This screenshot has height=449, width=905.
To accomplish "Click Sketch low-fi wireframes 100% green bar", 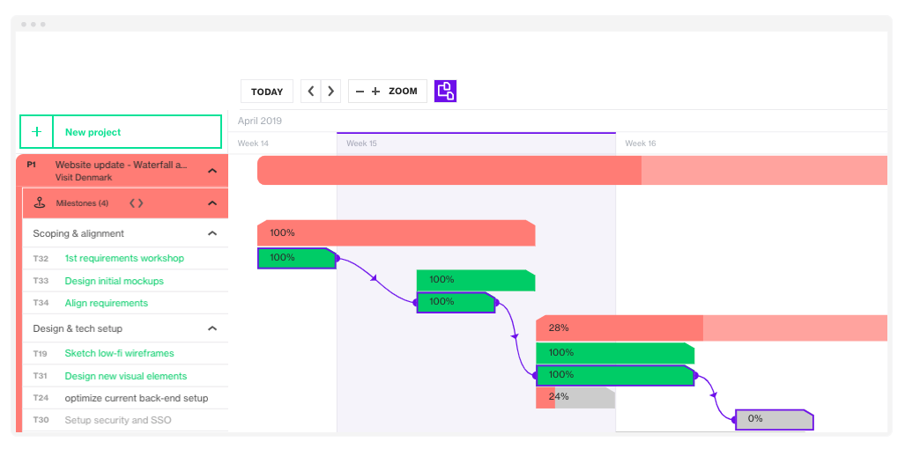I will pos(615,353).
